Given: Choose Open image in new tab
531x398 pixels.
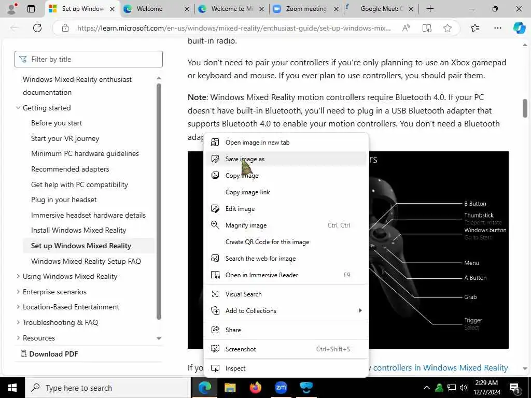Looking at the screenshot, I should click(x=286, y=143).
